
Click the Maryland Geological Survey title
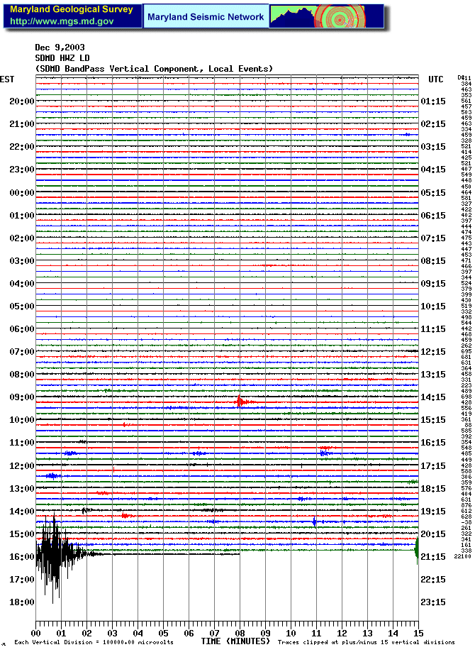(x=71, y=10)
